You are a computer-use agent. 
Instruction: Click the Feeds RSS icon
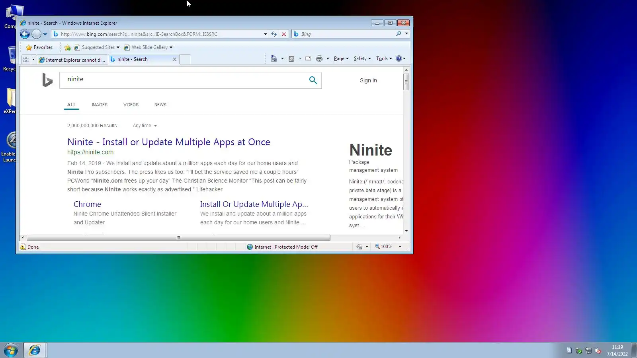pos(291,58)
